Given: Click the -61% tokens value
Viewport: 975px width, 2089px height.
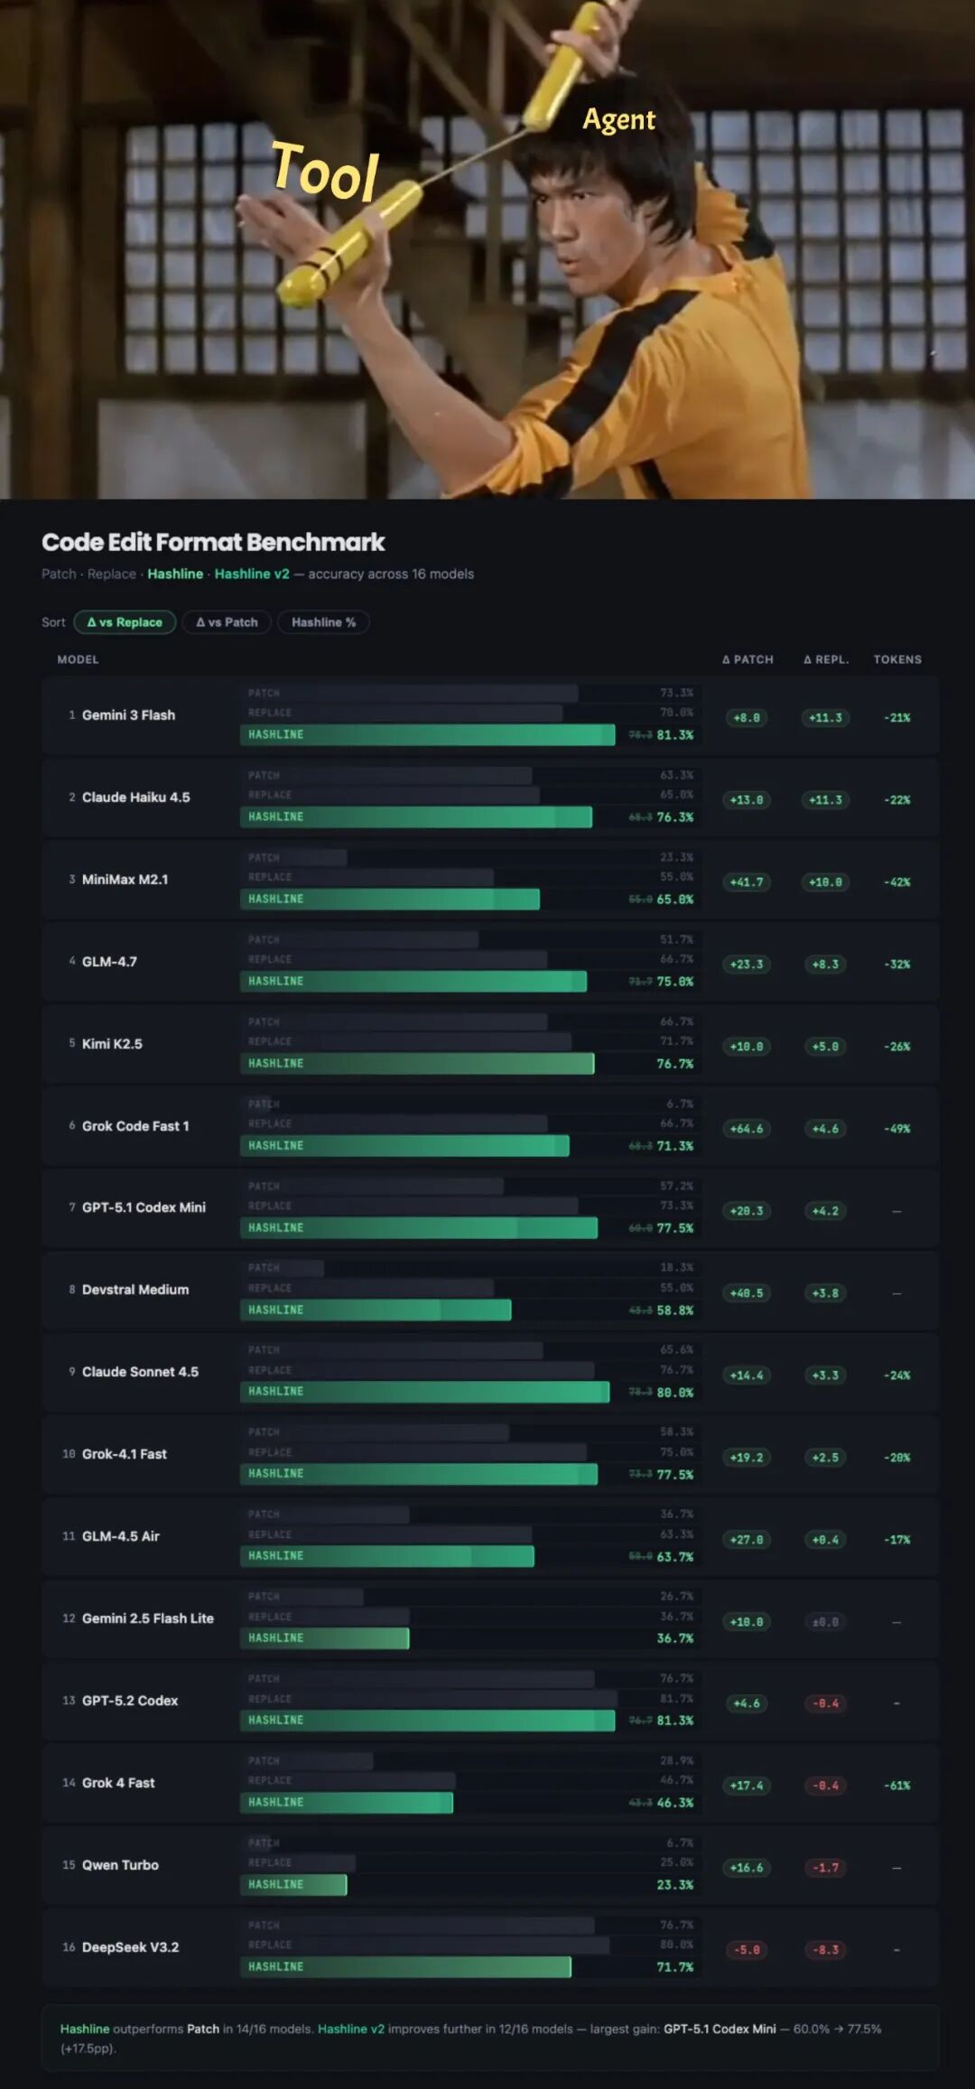Looking at the screenshot, I should click(897, 1786).
